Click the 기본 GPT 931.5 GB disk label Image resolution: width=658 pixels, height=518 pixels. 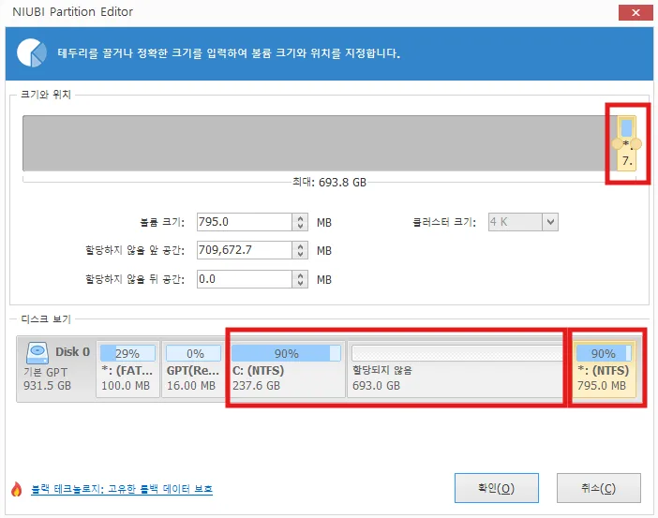tap(47, 378)
